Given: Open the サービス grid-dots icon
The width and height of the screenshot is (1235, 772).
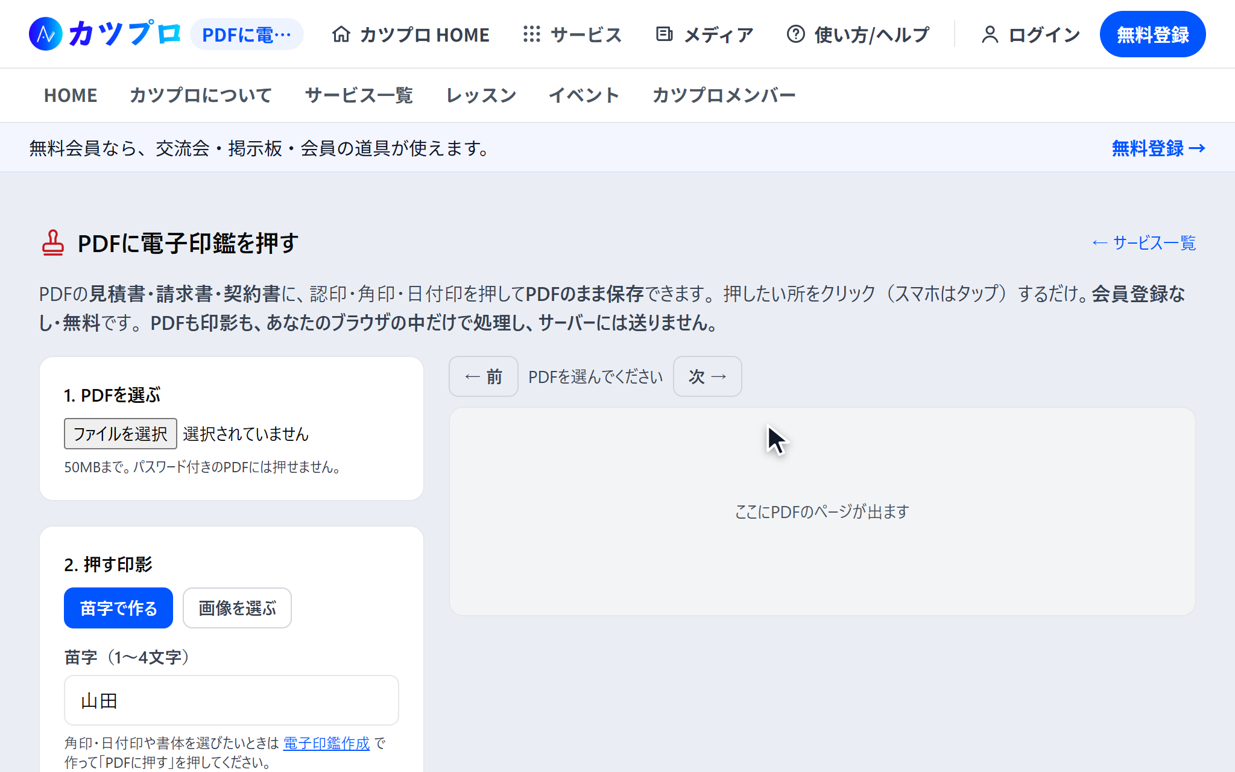Looking at the screenshot, I should (532, 34).
